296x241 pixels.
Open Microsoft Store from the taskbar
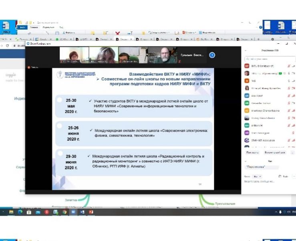point(29,212)
